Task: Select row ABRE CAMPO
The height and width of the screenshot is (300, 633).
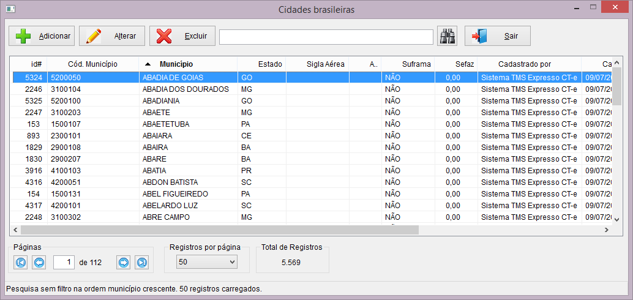Action: click(312, 217)
